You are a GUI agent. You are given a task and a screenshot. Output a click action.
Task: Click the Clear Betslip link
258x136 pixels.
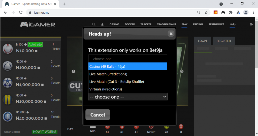12,132
